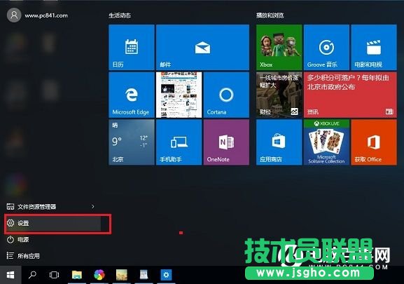Open Task View on the taskbar

[x=54, y=275]
